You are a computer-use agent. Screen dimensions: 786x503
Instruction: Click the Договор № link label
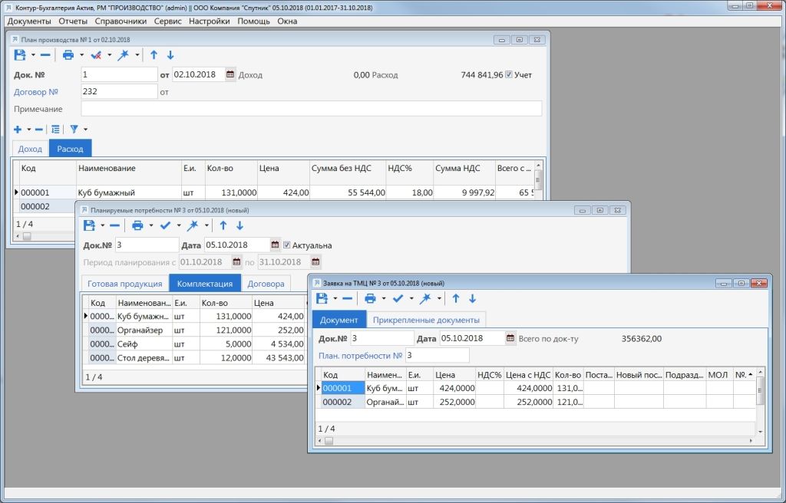[36, 92]
